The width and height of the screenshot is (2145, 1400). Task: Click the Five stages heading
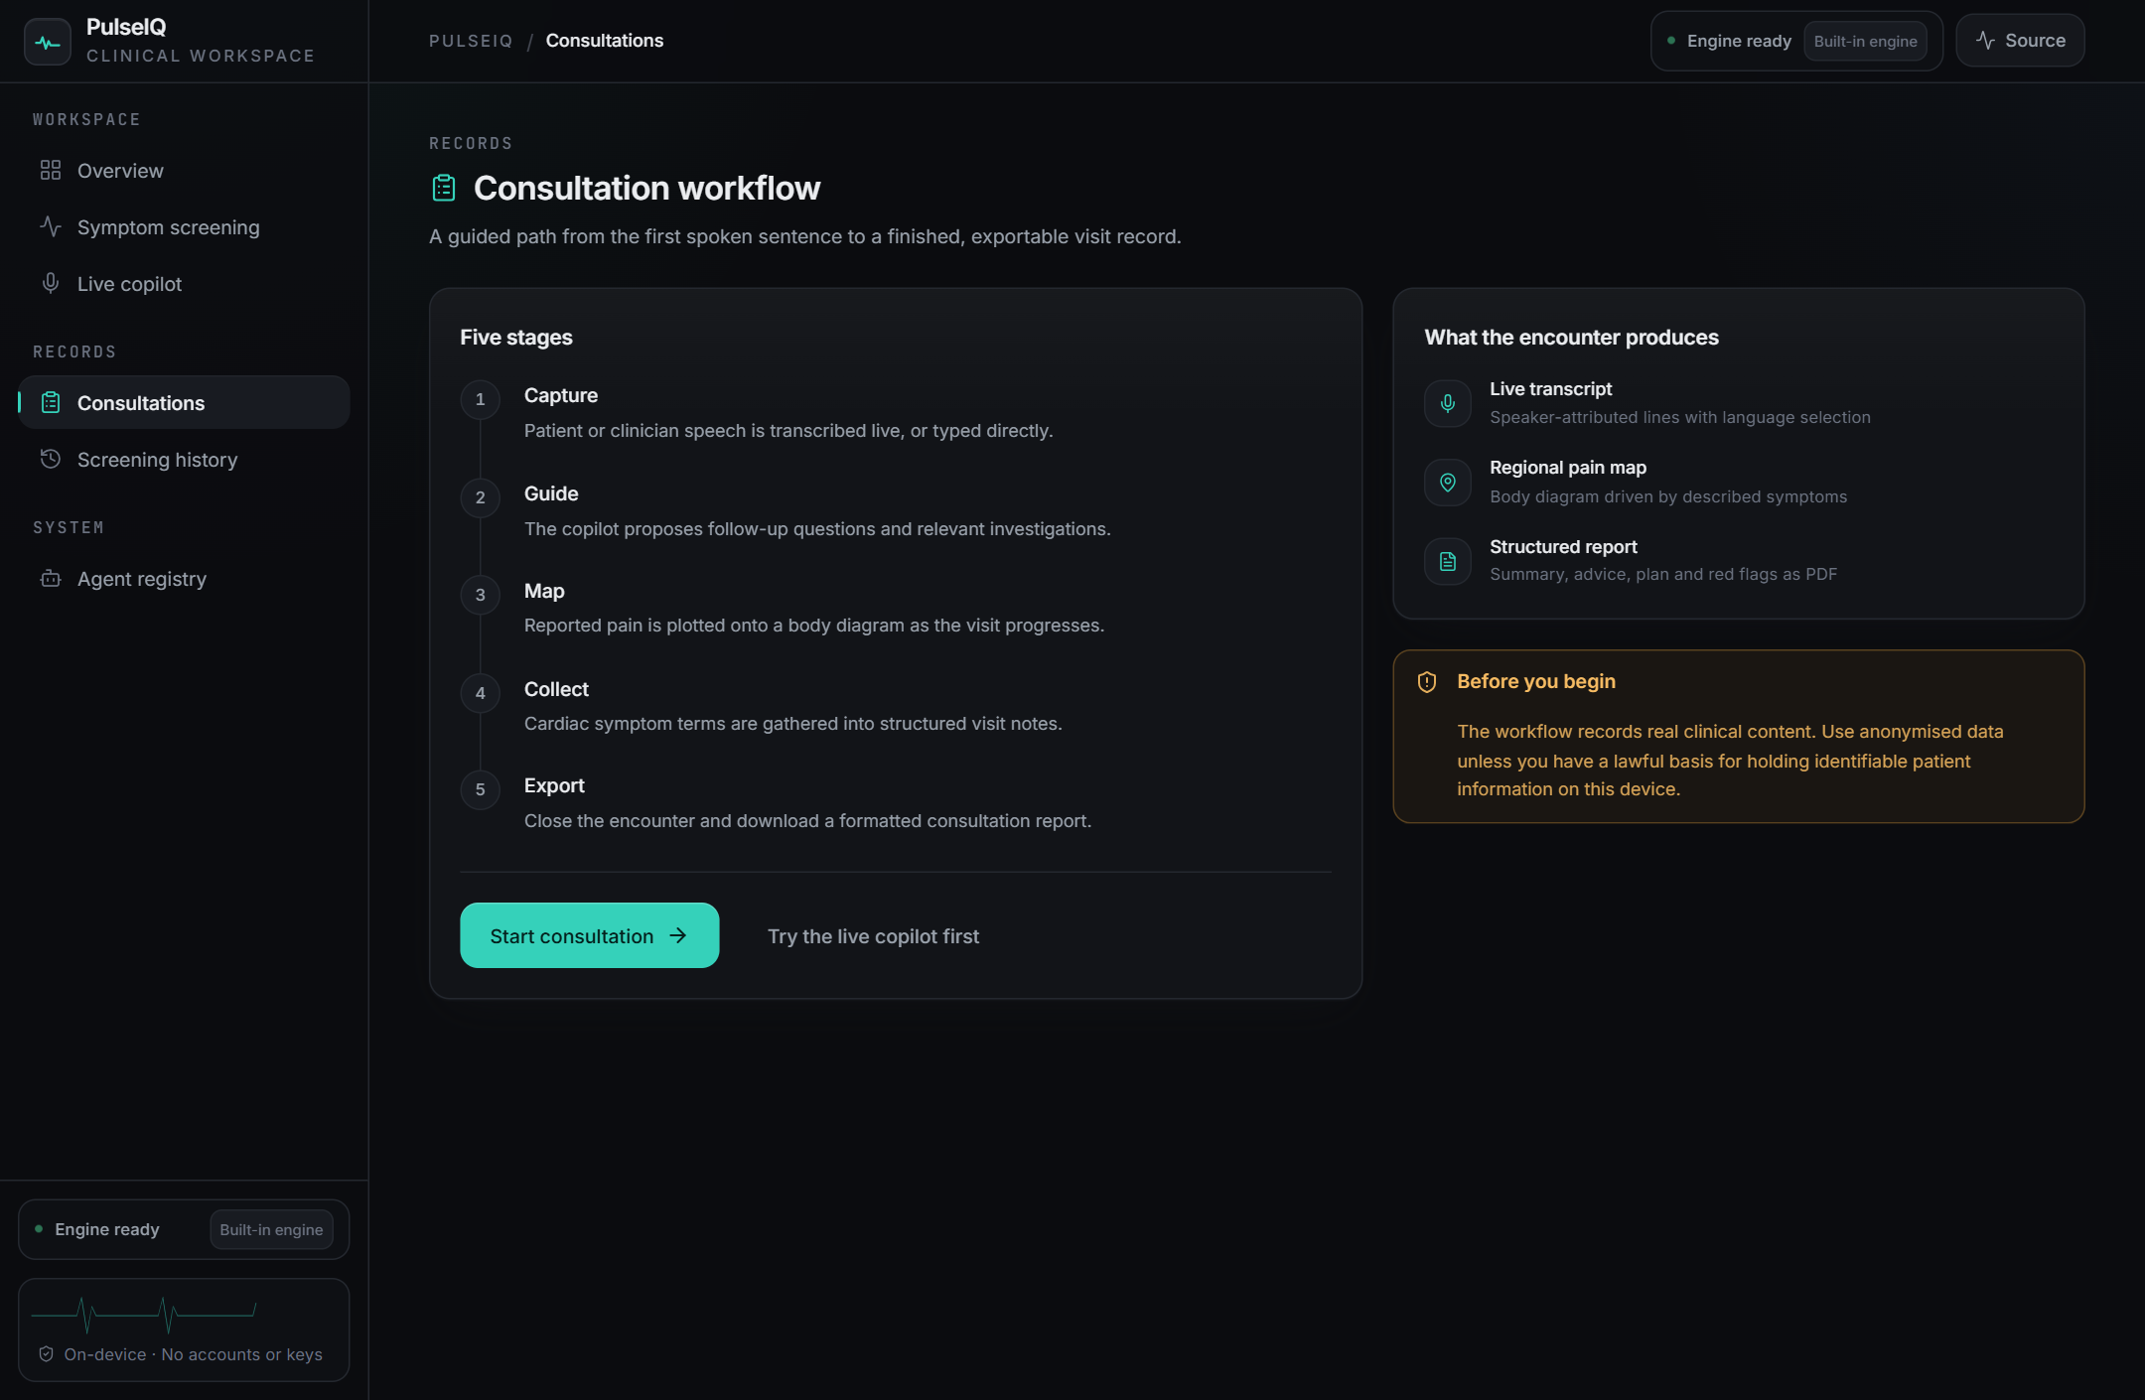point(516,338)
